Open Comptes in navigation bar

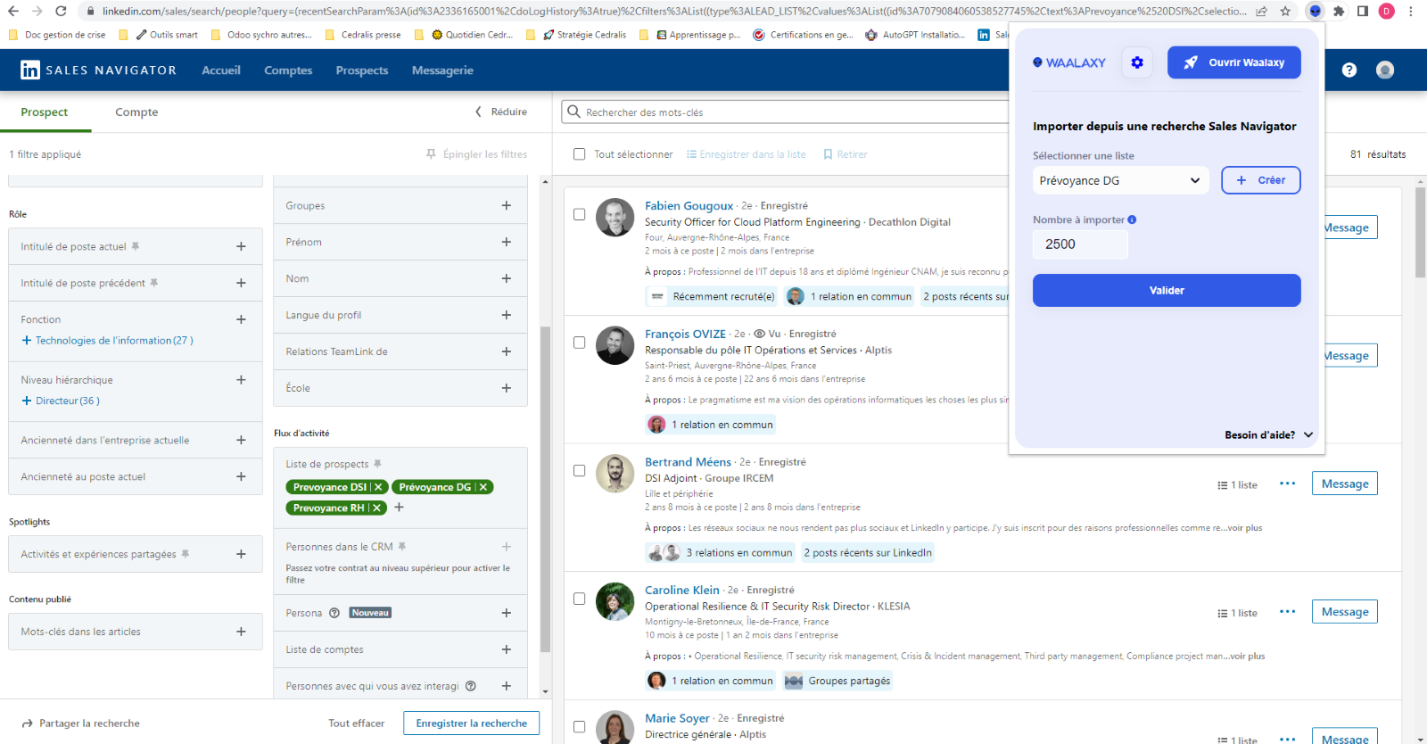[288, 70]
